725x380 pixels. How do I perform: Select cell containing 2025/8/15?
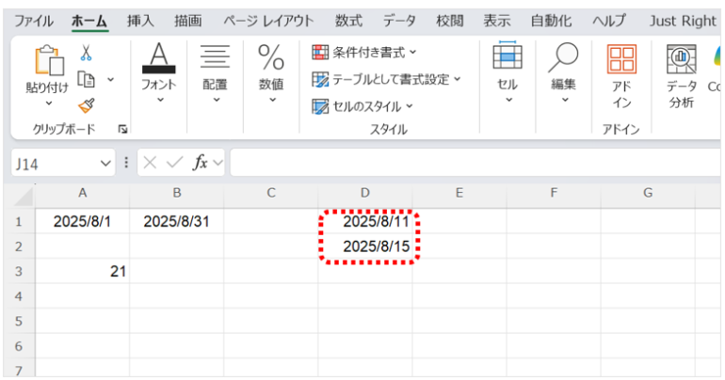pos(365,246)
